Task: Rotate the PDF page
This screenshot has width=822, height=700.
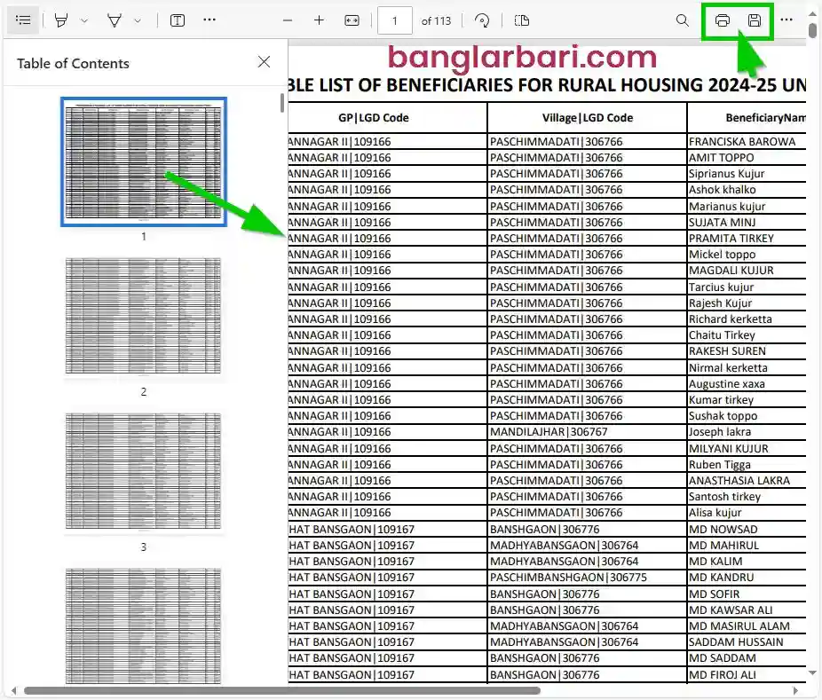Action: pyautogui.click(x=480, y=20)
